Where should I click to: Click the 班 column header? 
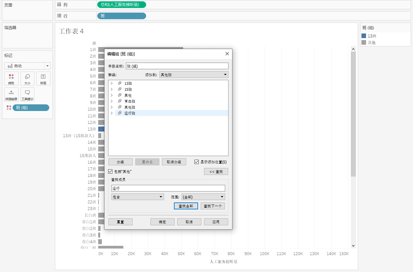pyautogui.click(x=94, y=43)
